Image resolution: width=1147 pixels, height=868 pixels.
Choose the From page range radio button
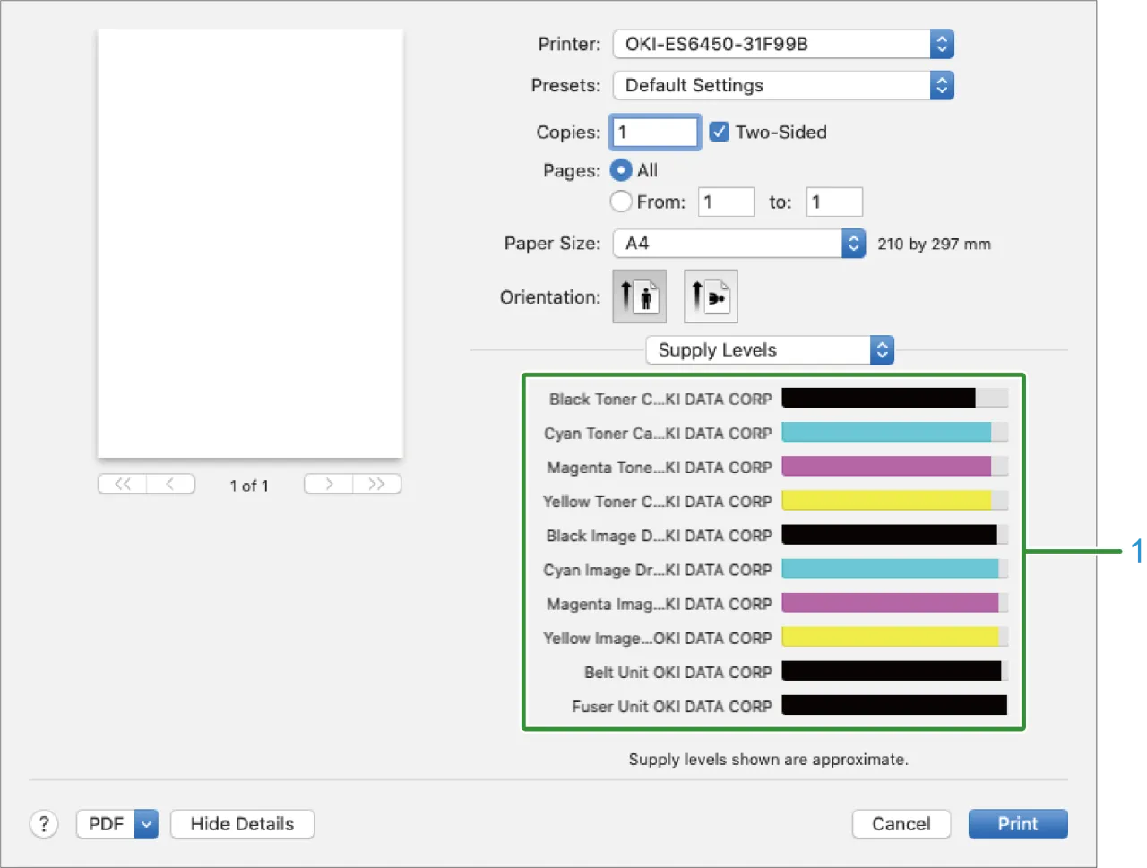(x=621, y=202)
